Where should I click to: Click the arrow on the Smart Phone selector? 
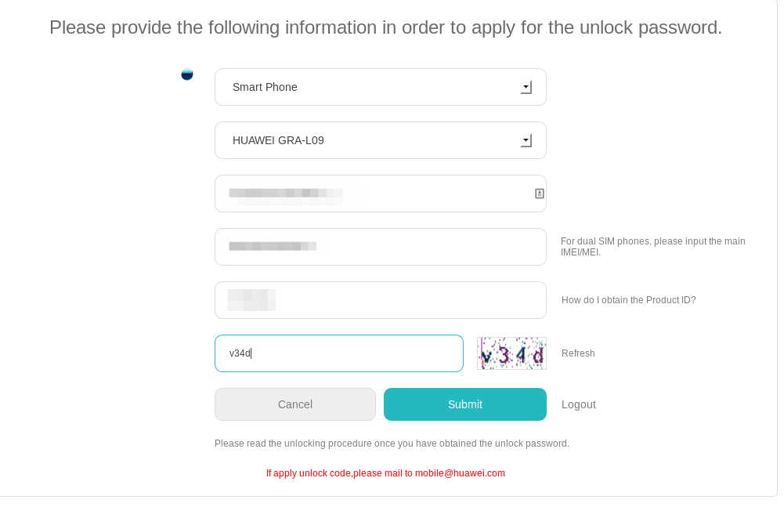coord(526,87)
